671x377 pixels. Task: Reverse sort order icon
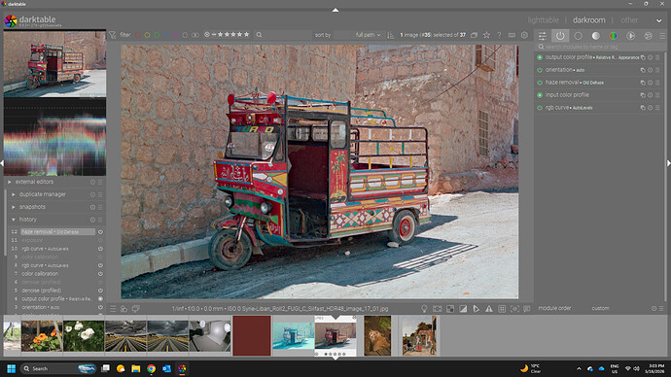click(390, 35)
